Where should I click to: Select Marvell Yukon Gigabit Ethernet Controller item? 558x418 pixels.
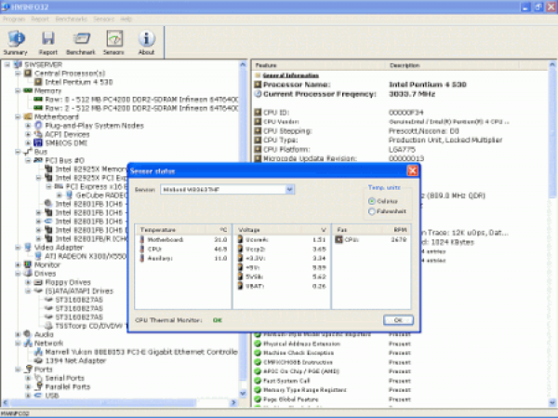point(141,352)
